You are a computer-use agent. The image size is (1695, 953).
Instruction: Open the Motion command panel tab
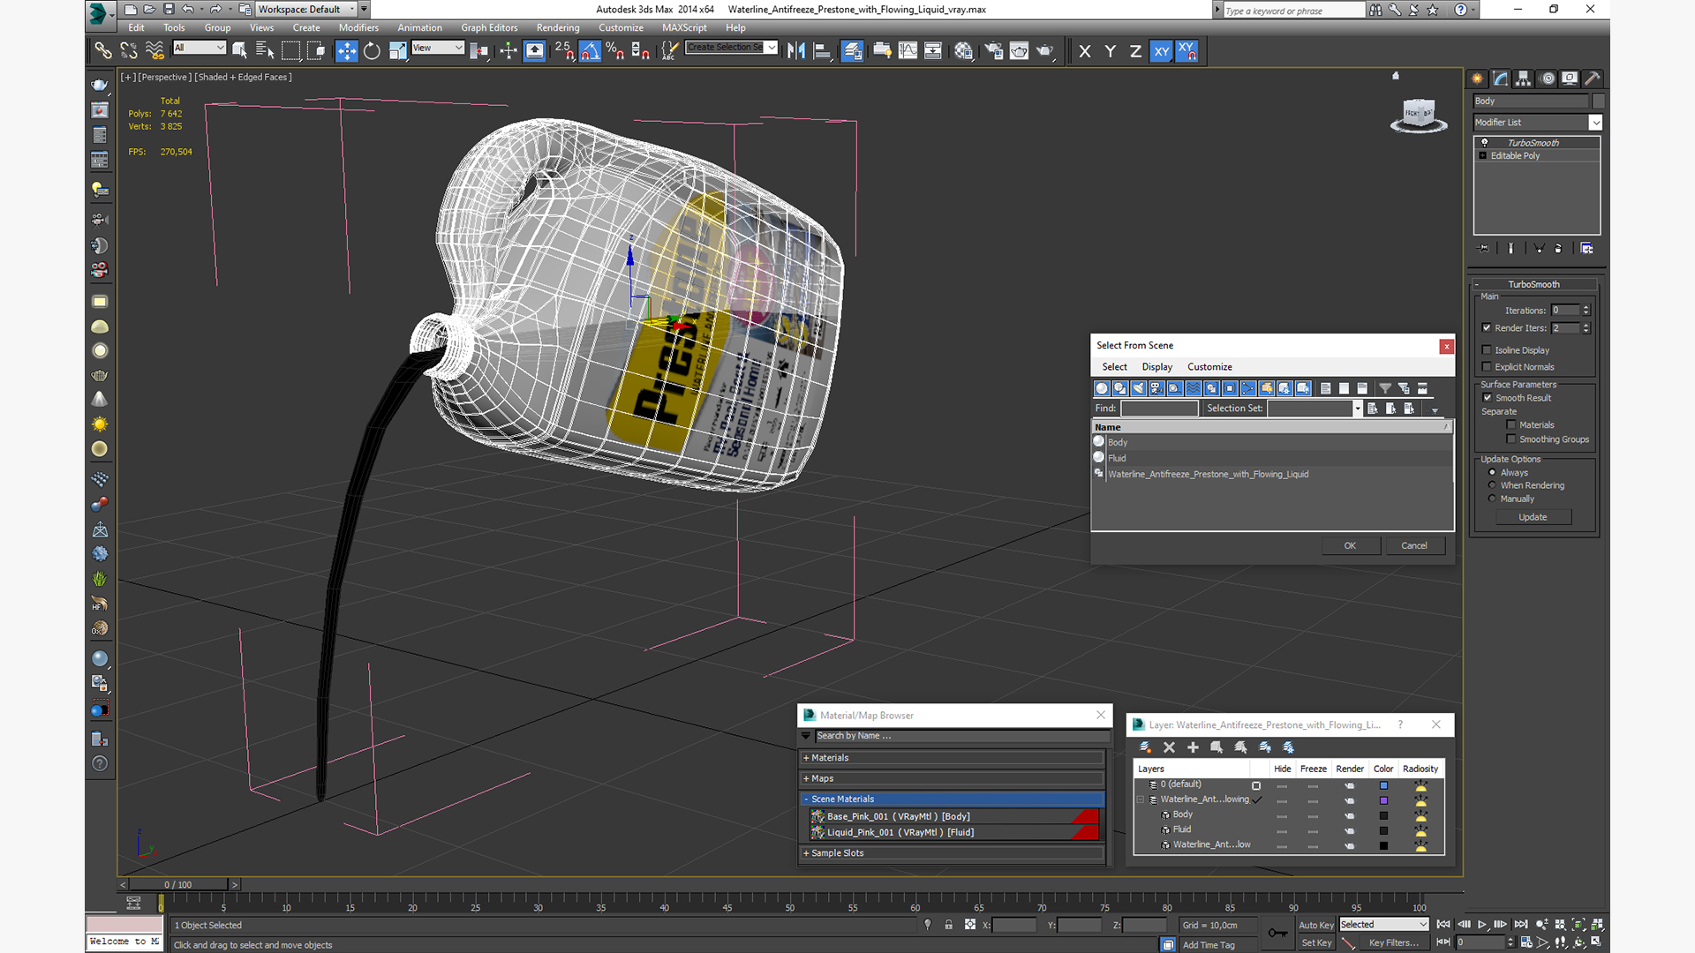(x=1547, y=79)
